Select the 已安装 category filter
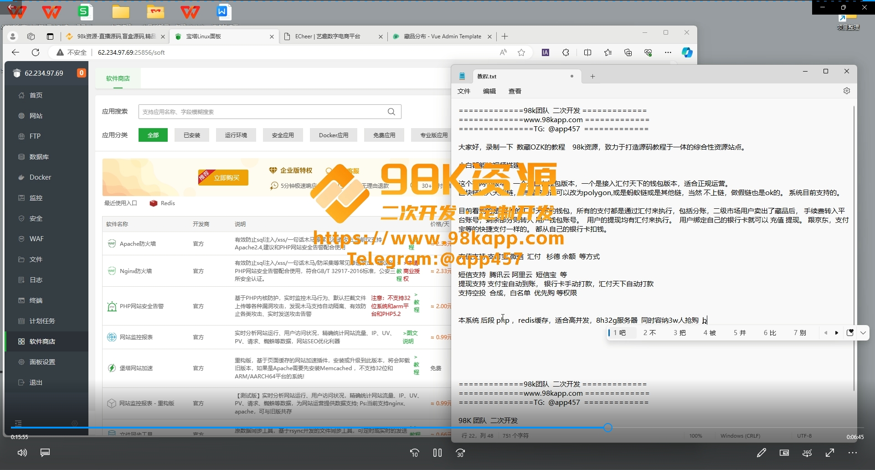 coord(192,135)
